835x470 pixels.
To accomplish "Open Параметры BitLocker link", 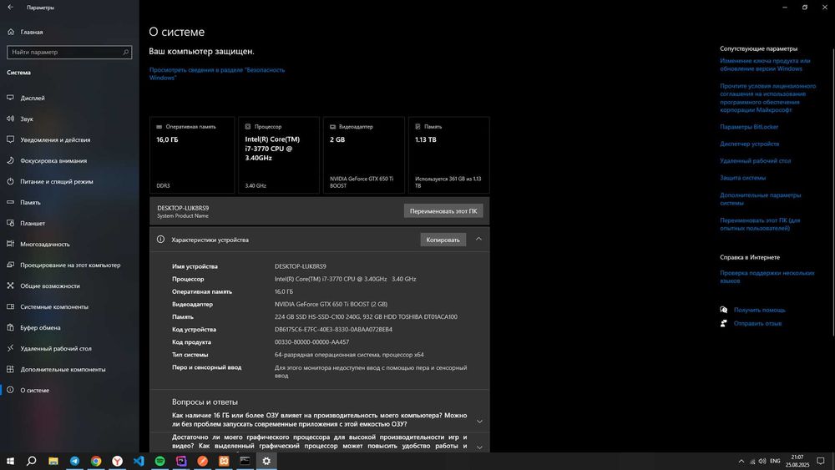I will [x=749, y=127].
